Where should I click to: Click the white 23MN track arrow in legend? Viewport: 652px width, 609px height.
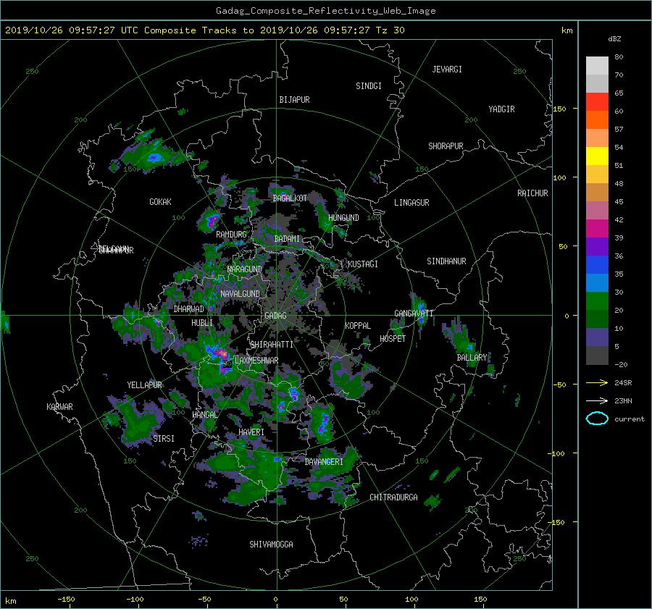[597, 400]
